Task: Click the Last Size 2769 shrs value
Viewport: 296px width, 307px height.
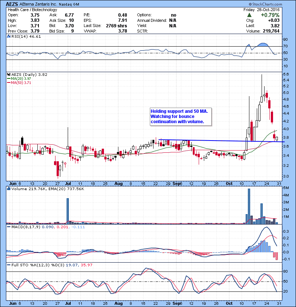Action: tap(116, 26)
